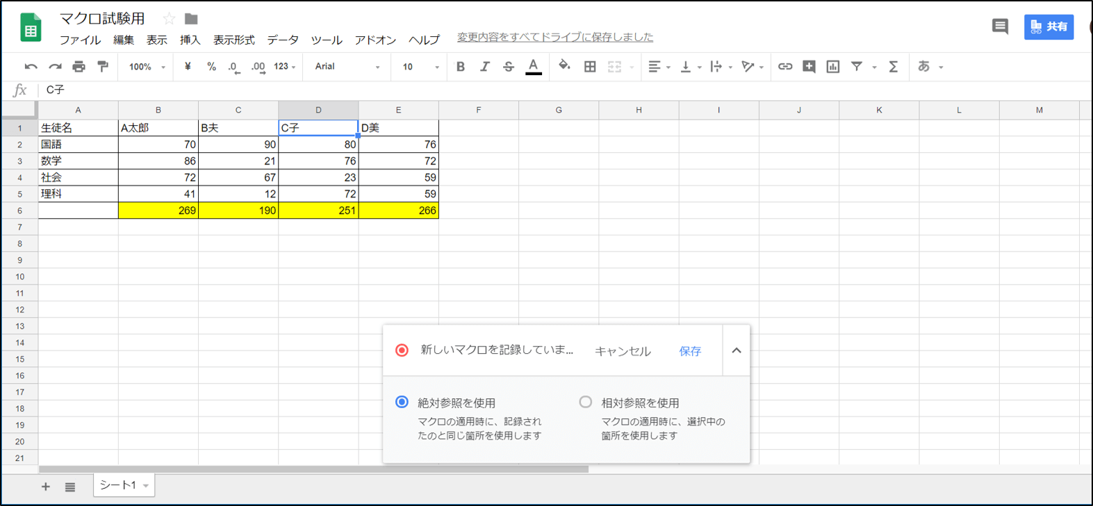
Task: Toggle bold formatting button
Action: point(460,67)
